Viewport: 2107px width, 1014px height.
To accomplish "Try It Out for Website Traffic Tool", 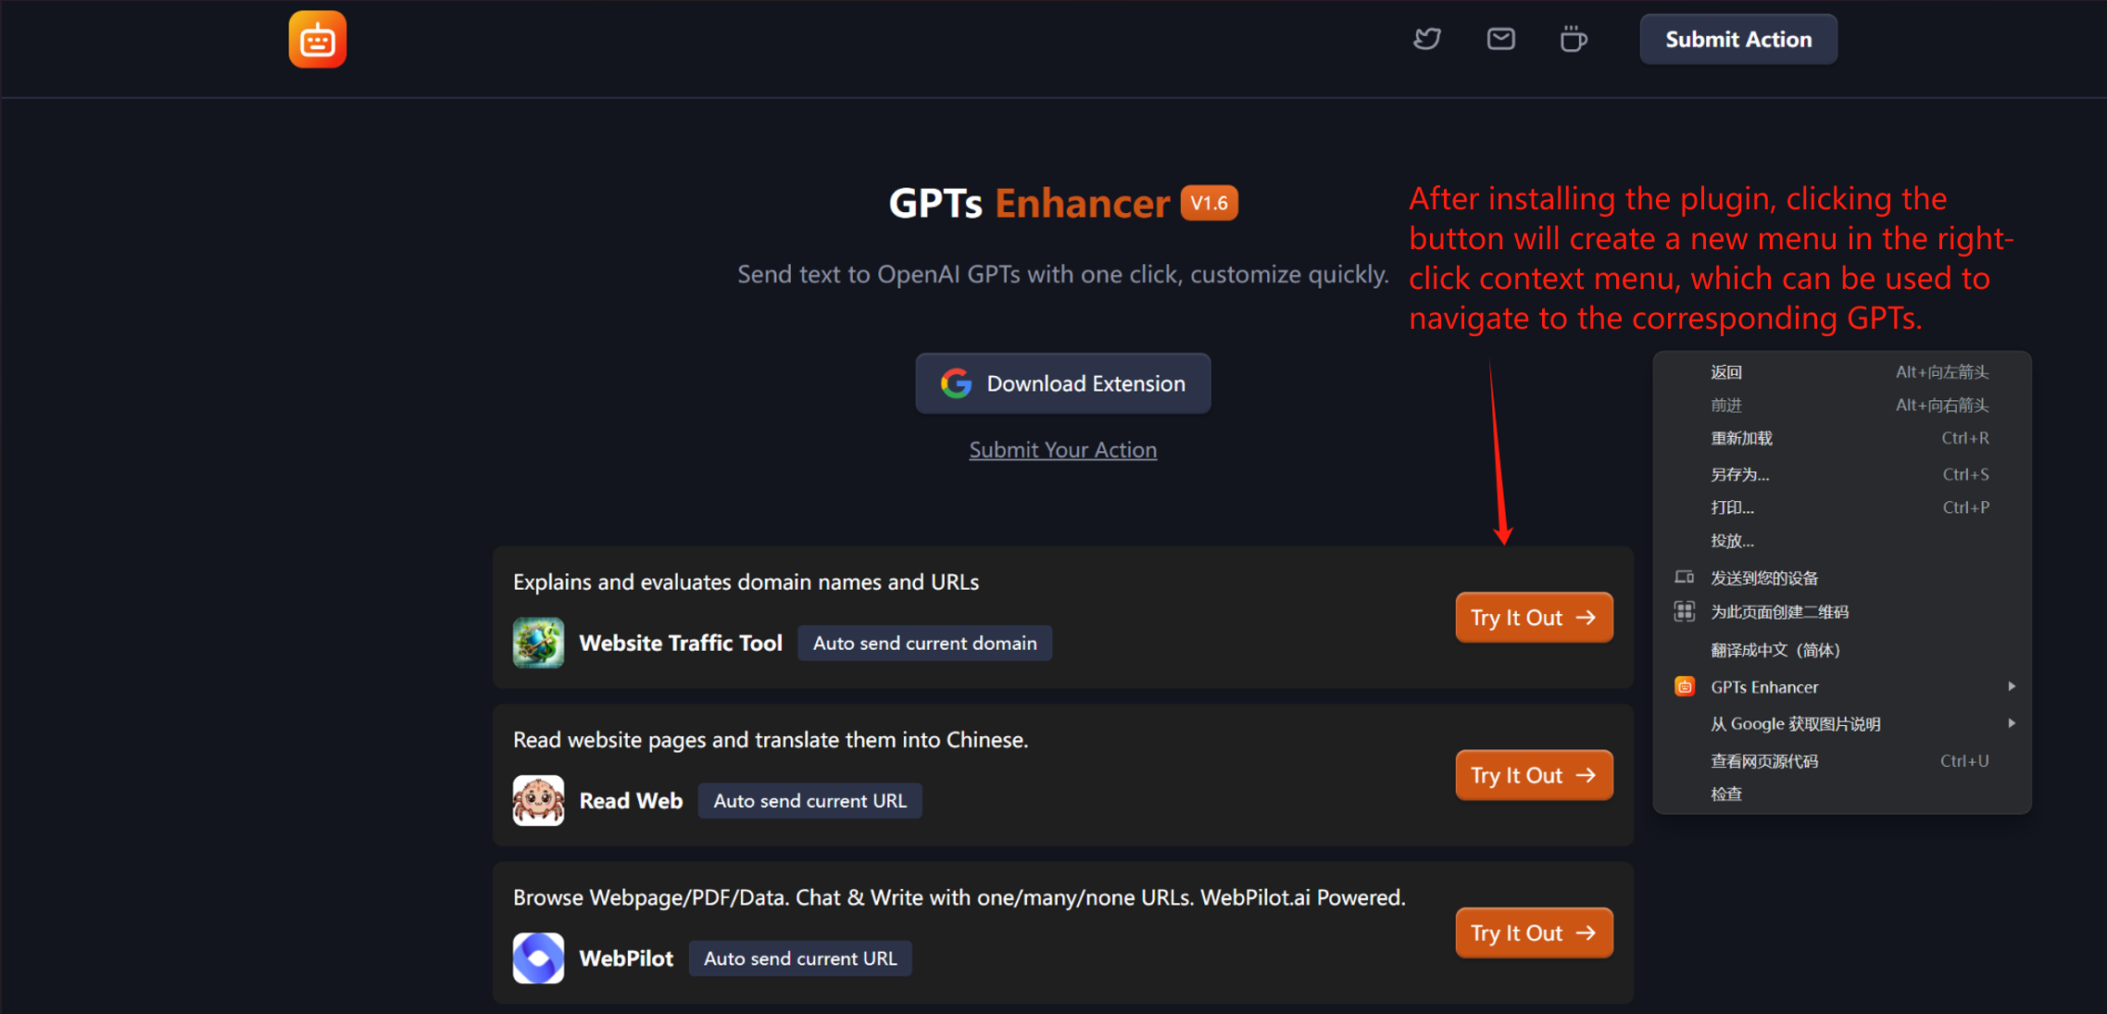I will click(1533, 618).
